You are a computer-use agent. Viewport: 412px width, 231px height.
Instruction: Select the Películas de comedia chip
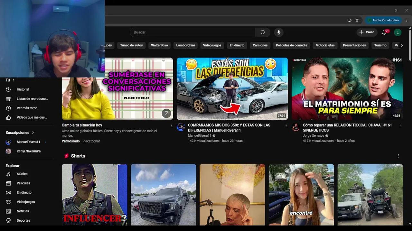click(x=292, y=45)
